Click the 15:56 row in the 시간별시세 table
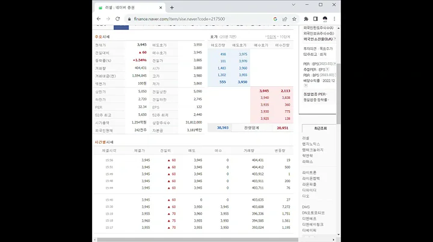The image size is (433, 242). (193, 160)
